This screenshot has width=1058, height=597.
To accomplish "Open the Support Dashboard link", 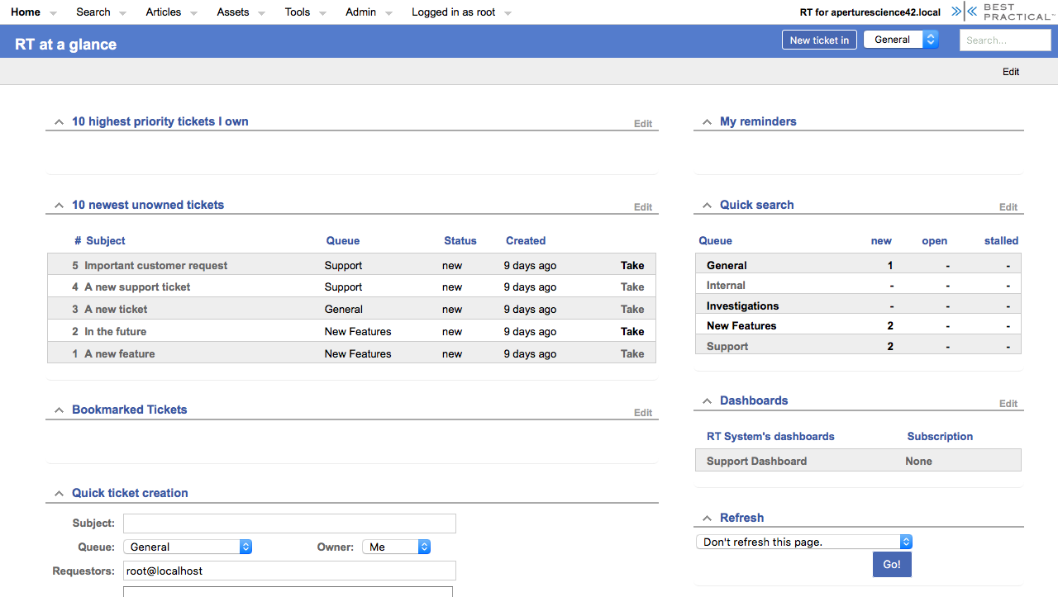I will tap(756, 461).
